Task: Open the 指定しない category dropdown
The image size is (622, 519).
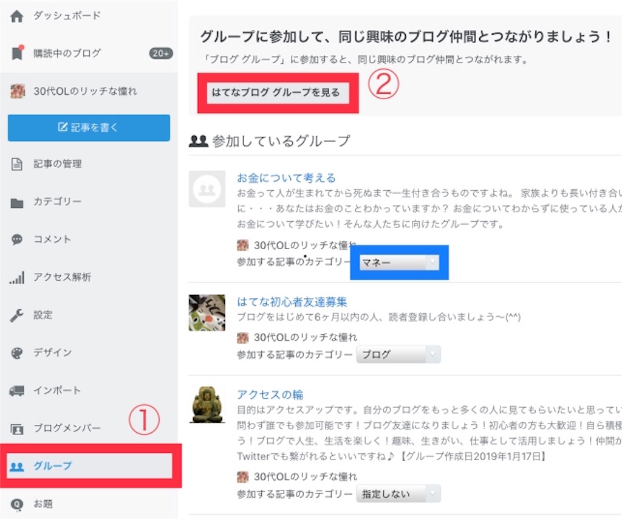Action: 398,493
